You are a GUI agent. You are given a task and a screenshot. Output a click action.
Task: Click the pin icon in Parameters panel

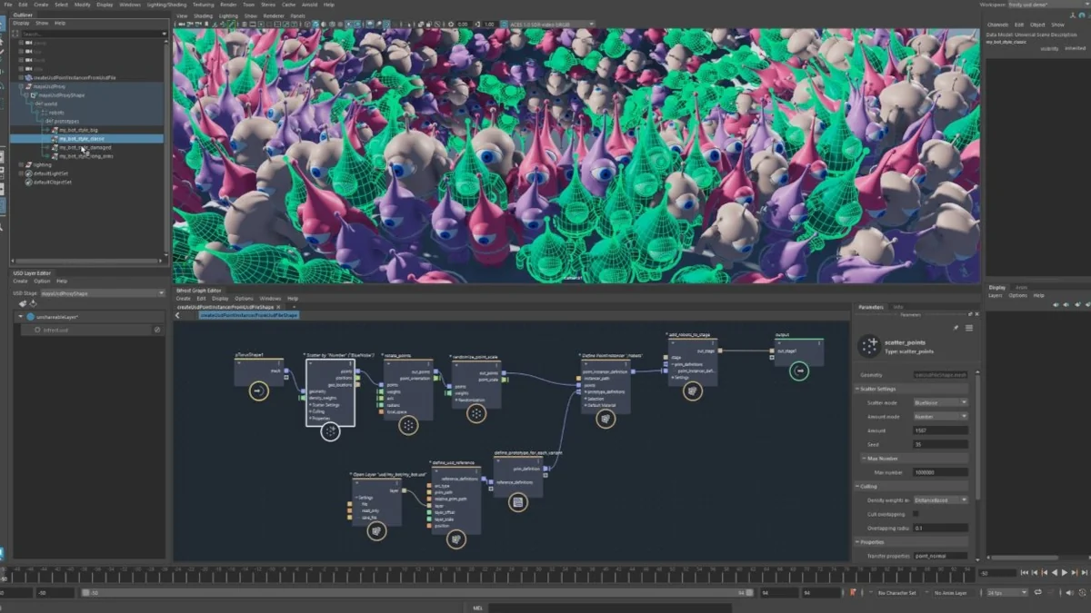[x=956, y=328]
